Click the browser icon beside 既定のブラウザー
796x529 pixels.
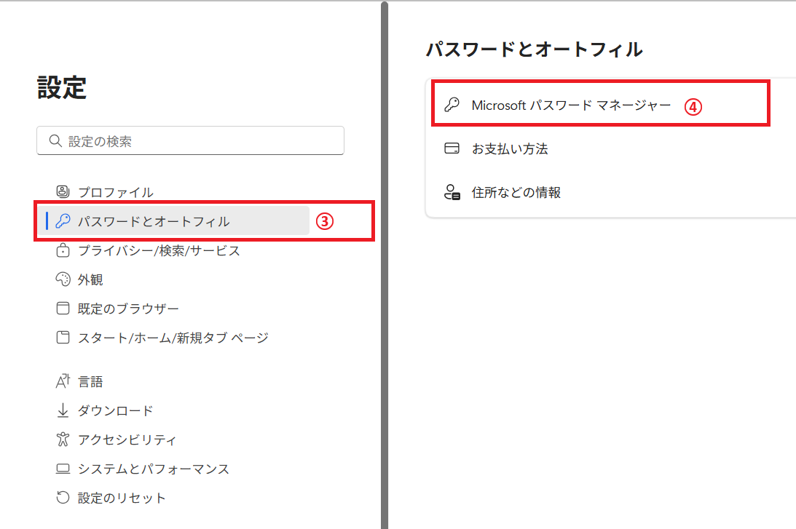pos(63,309)
